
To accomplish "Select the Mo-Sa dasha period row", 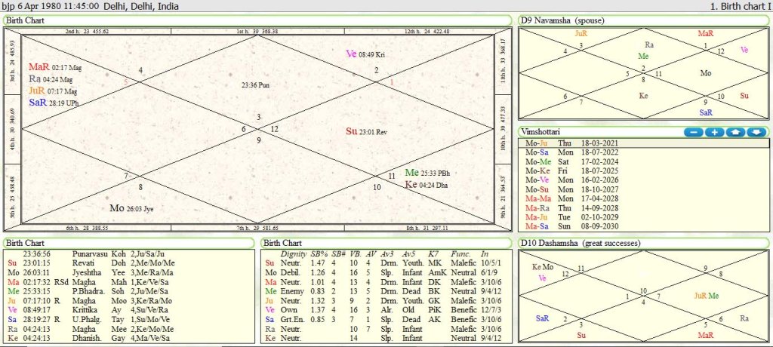I will tap(574, 152).
